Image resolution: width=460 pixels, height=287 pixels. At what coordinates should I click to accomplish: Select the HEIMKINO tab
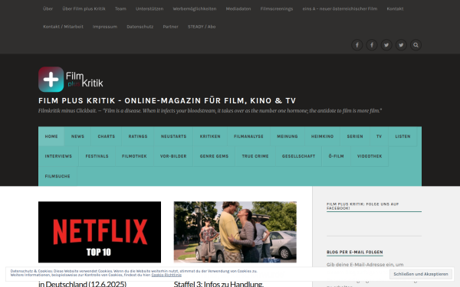[323, 136]
